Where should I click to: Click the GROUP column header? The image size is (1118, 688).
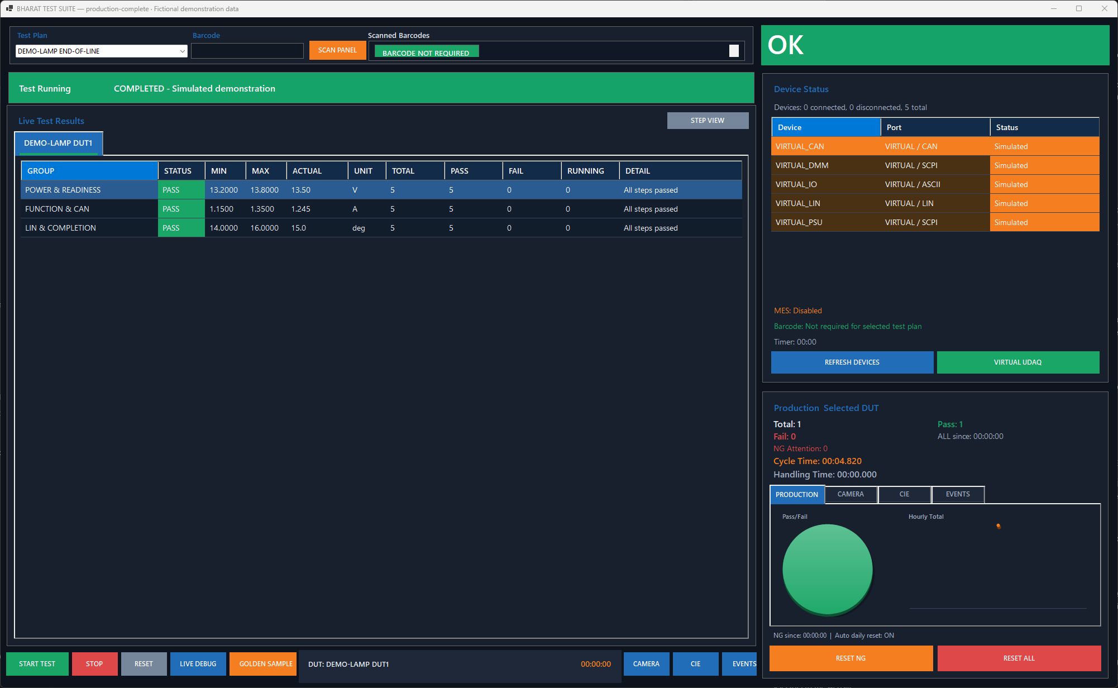pos(89,171)
